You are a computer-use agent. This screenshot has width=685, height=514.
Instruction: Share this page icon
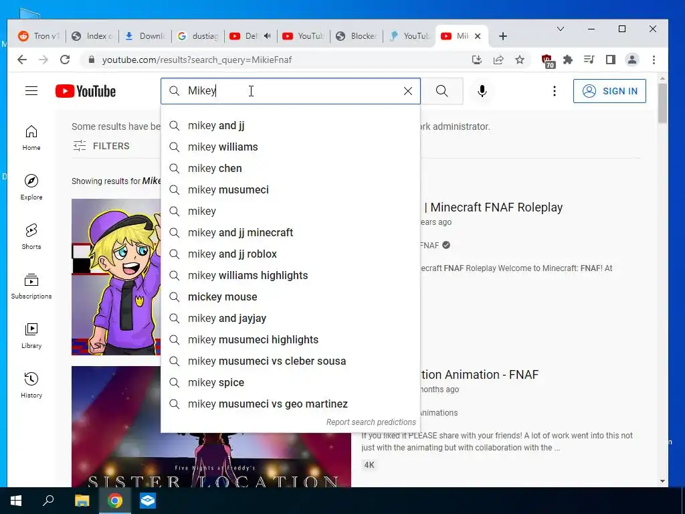coord(498,60)
